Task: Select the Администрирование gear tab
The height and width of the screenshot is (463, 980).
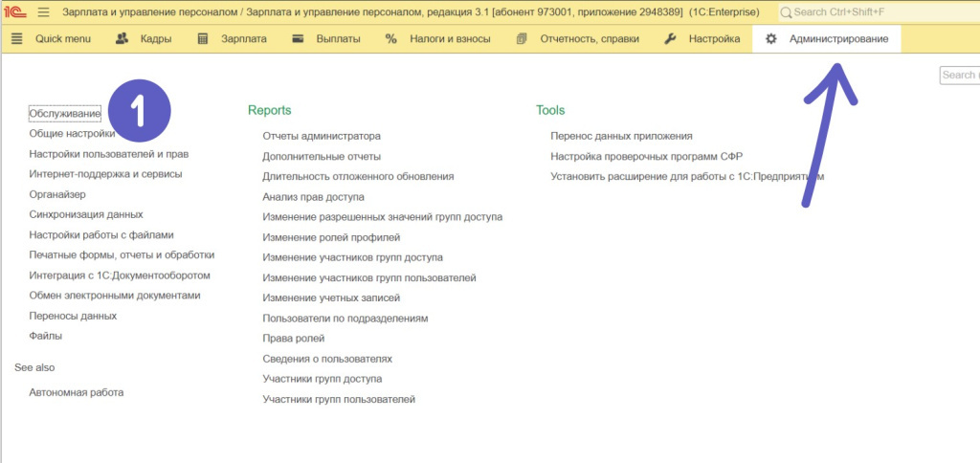Action: click(x=828, y=39)
